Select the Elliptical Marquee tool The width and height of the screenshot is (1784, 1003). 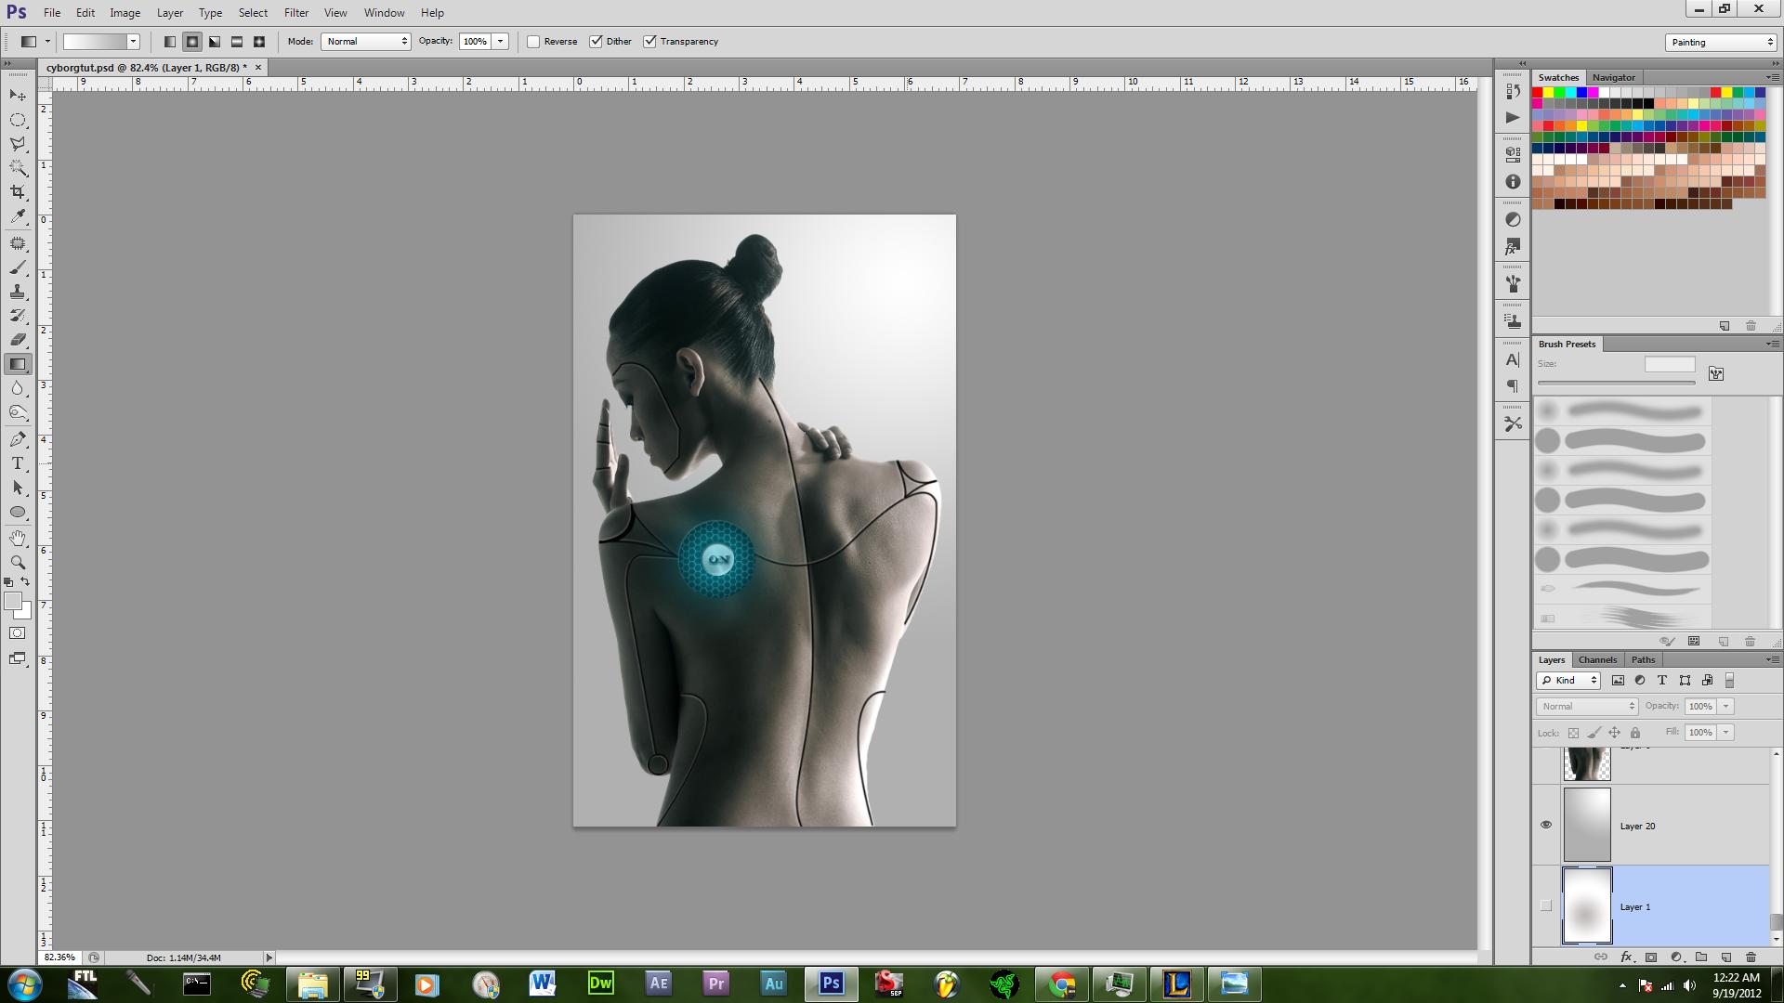click(18, 120)
